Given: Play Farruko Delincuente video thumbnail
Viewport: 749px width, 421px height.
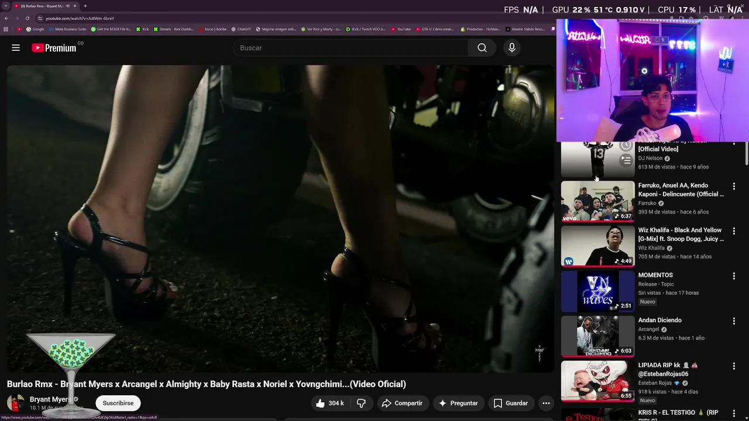Looking at the screenshot, I should [597, 201].
